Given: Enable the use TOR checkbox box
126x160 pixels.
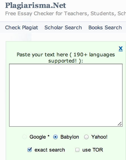Looking at the screenshot, I should coord(77,150).
